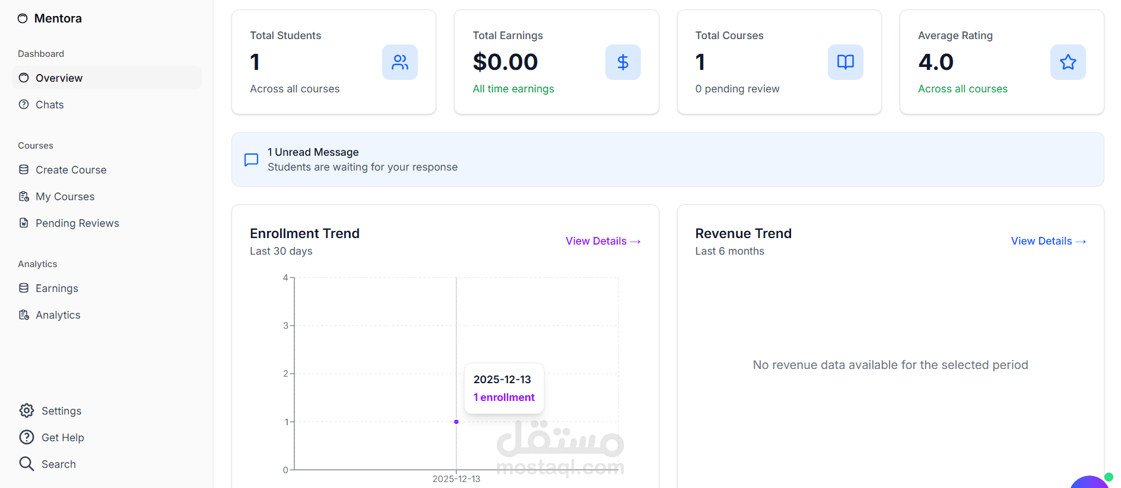Go to Chats in sidebar
Viewport: 1121px width, 488px height.
(107, 104)
